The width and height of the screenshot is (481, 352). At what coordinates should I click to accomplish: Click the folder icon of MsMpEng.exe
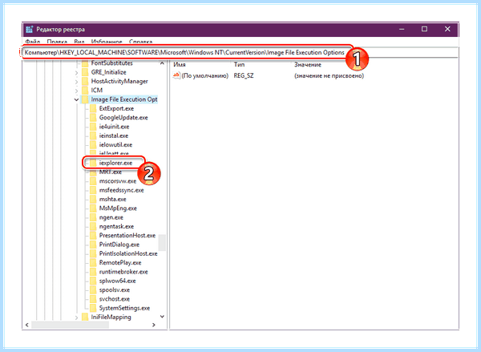[x=93, y=208]
